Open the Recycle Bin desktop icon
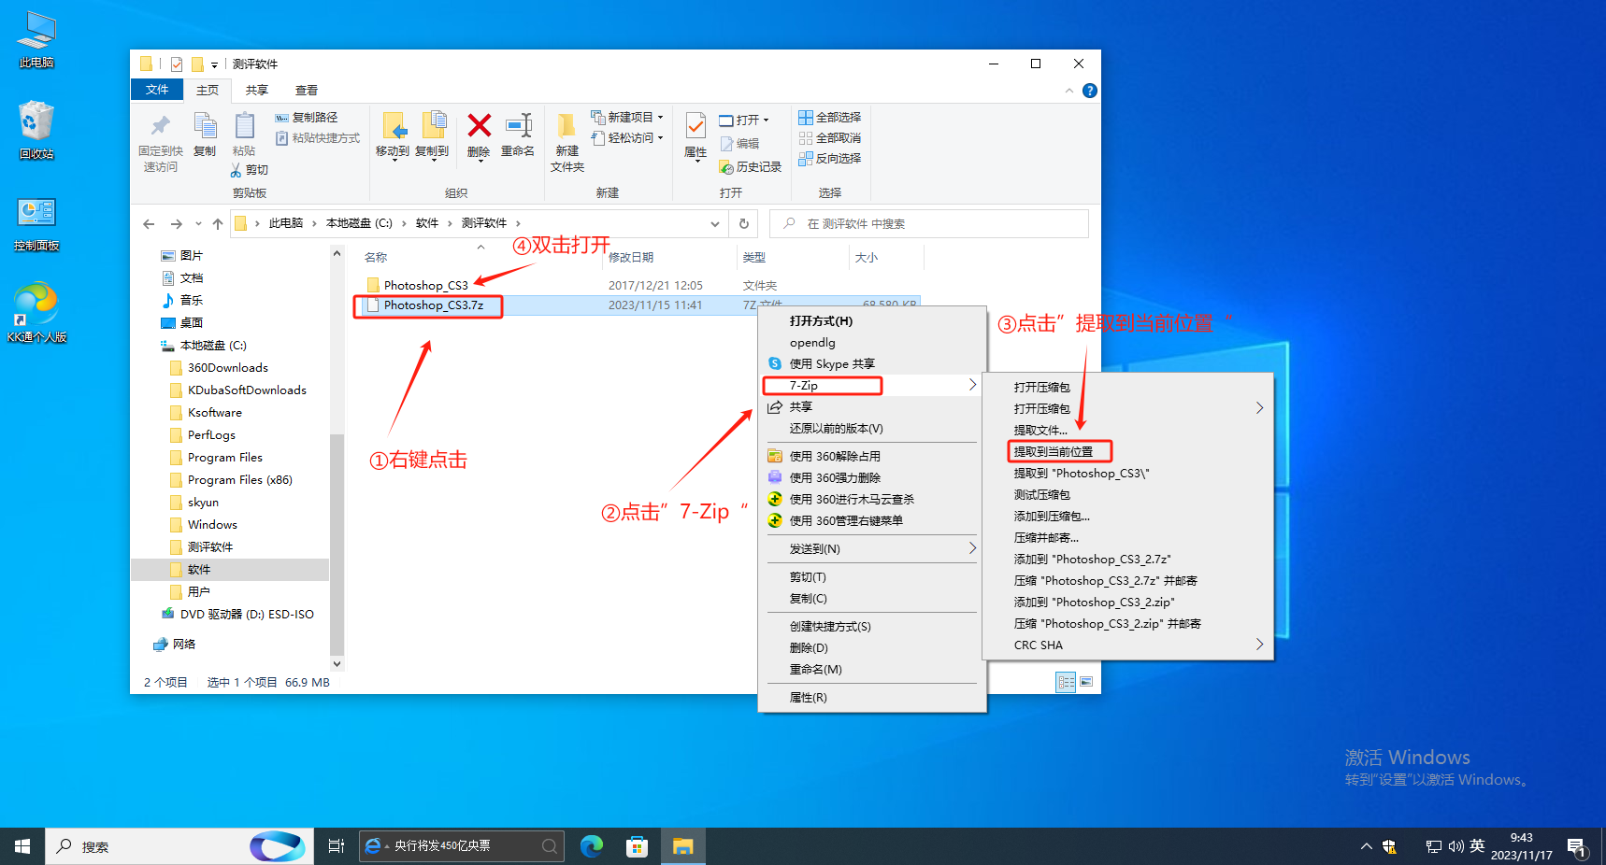The height and width of the screenshot is (865, 1606). coord(36,131)
